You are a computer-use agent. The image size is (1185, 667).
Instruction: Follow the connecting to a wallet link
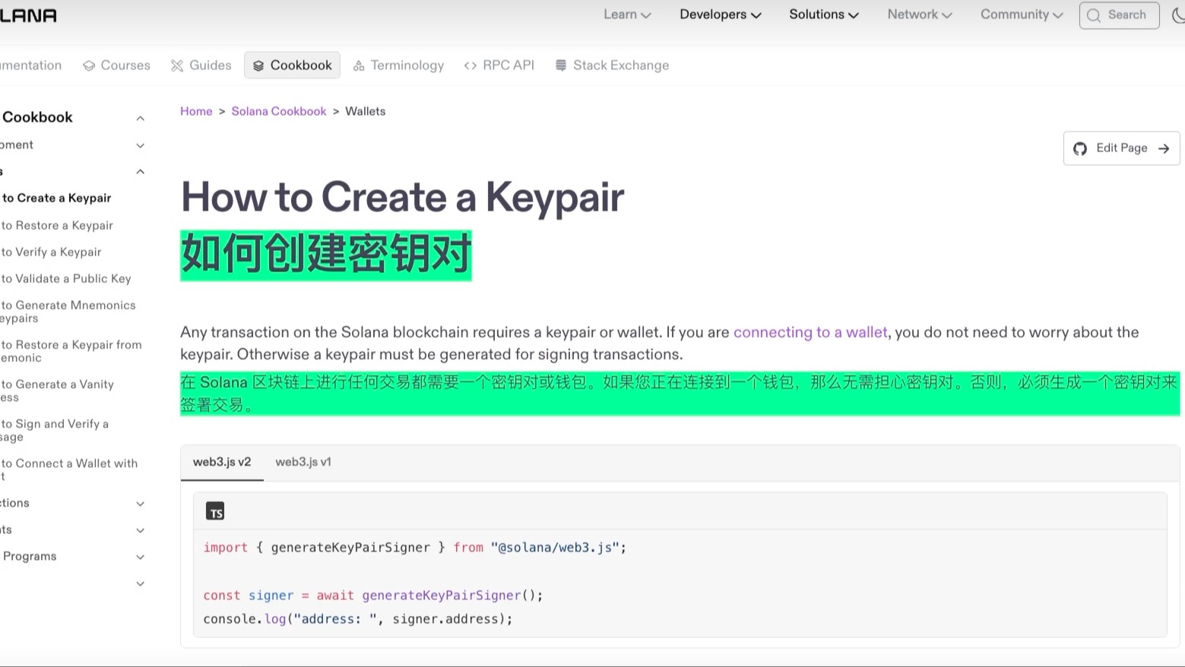point(810,332)
